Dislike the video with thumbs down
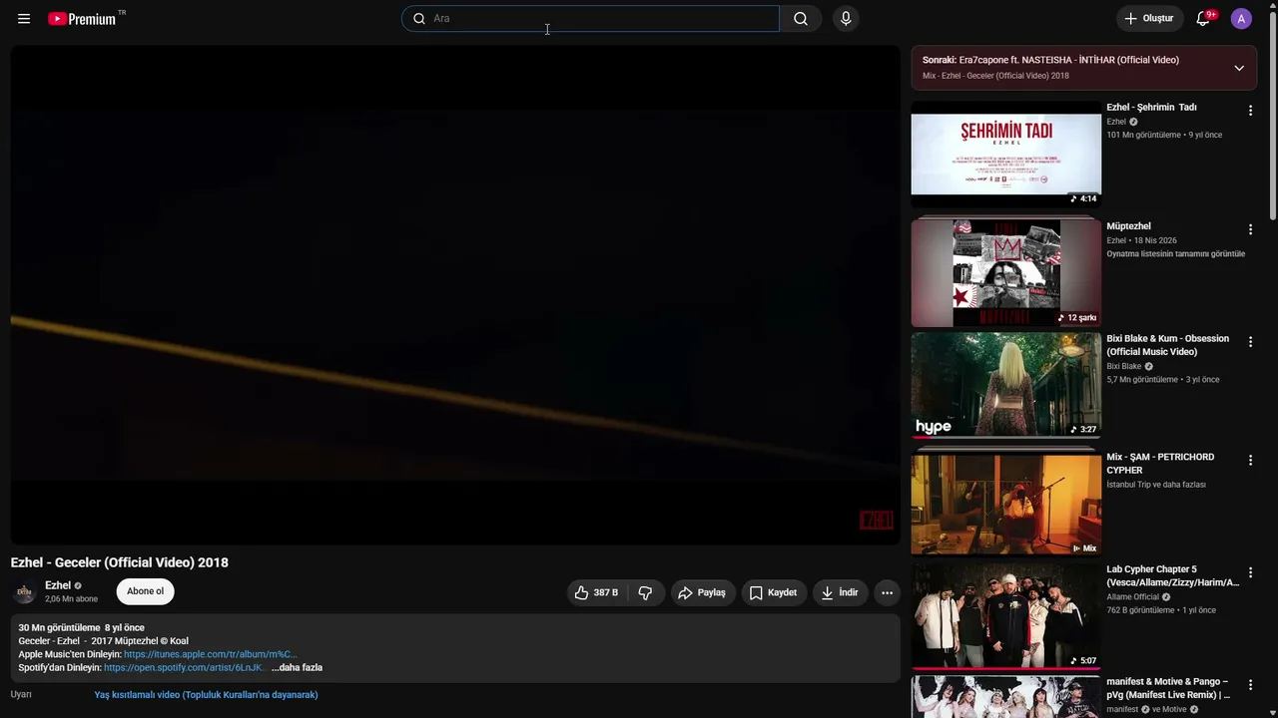 point(645,592)
